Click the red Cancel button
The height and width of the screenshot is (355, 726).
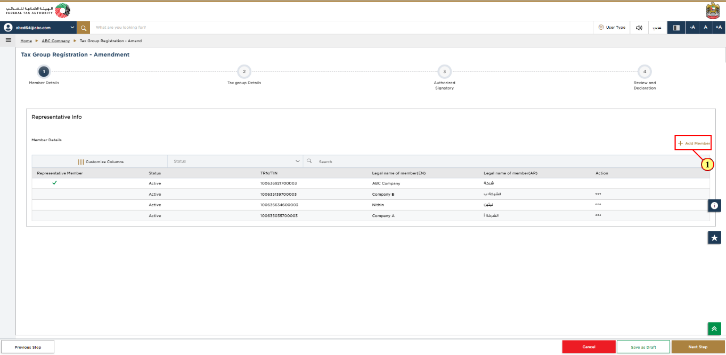[x=589, y=347]
